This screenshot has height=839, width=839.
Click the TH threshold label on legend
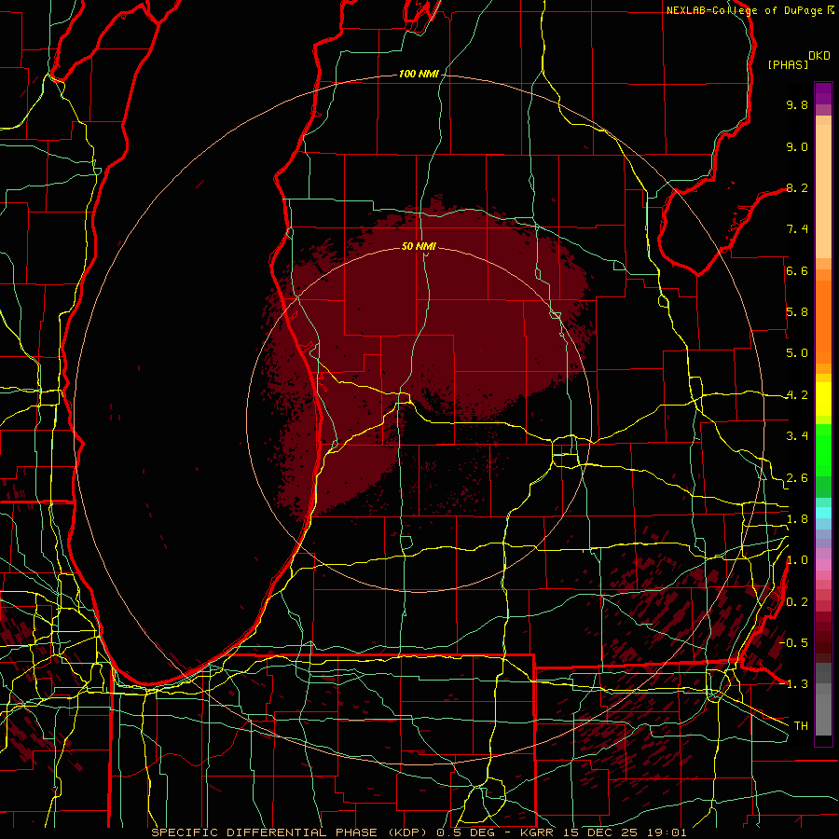pos(801,726)
